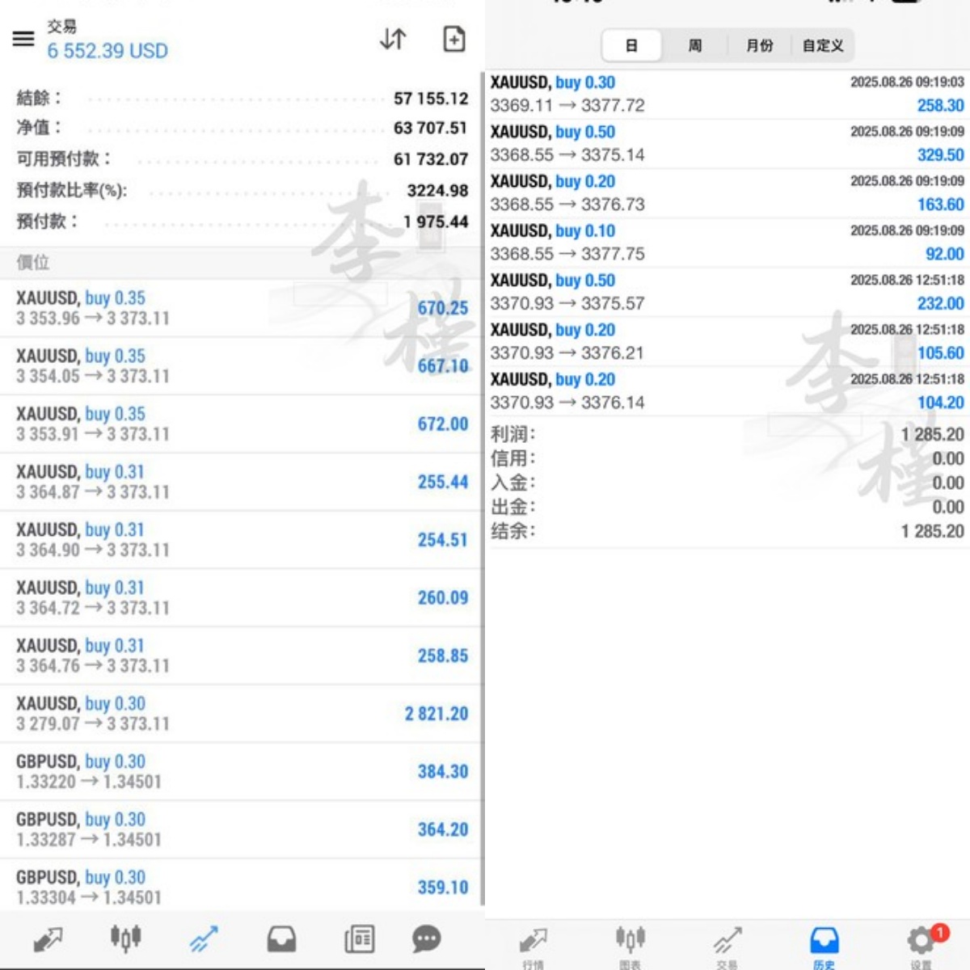Select the XAUUSD buy 0.50 history record at 12:51:18
Viewport: 970px width, 970px height.
(726, 291)
